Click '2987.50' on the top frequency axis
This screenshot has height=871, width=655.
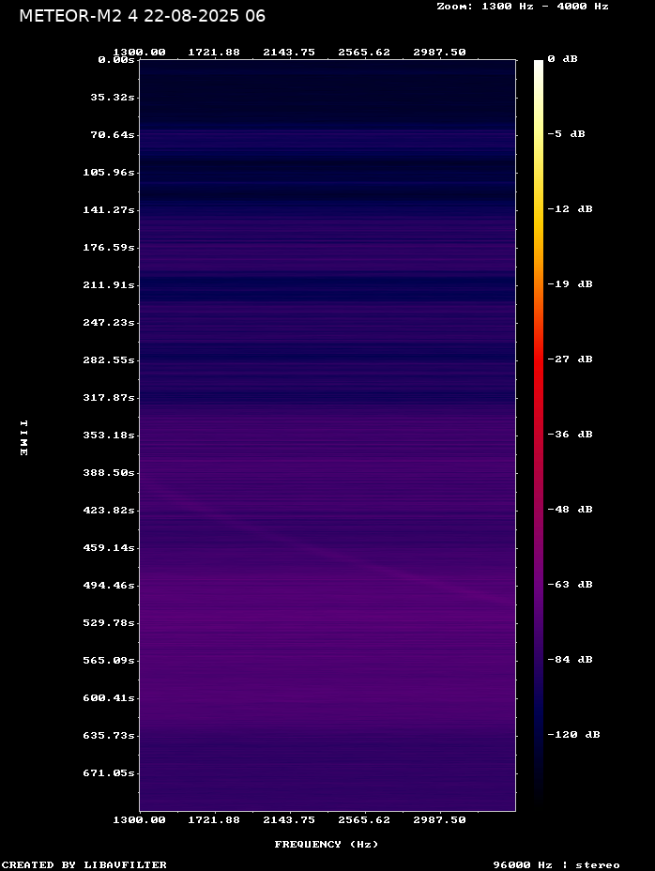click(x=439, y=53)
